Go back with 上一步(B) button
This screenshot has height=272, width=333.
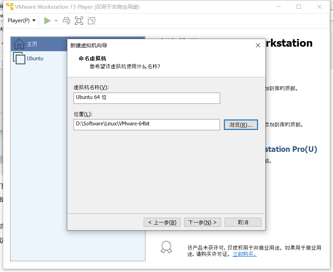click(x=162, y=222)
